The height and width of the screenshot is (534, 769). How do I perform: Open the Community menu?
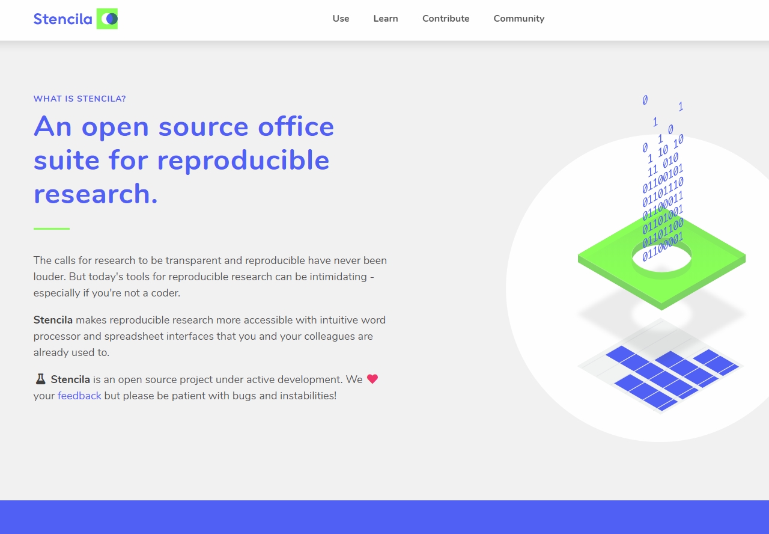519,19
